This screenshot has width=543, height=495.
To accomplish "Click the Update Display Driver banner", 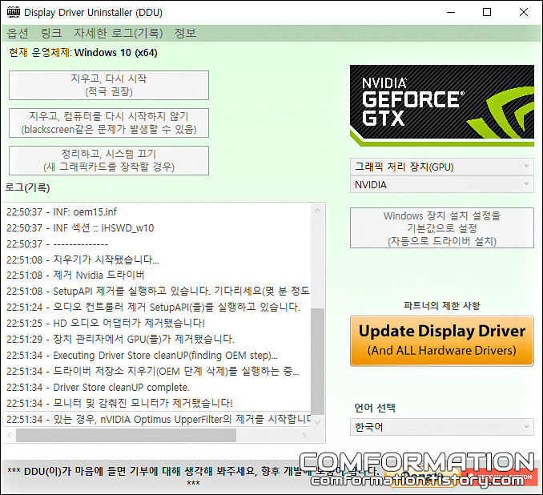I will pos(442,340).
